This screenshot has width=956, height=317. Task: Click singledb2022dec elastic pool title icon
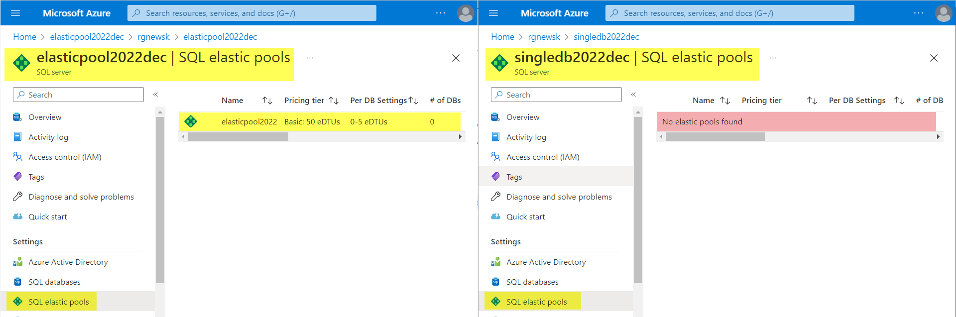(x=499, y=63)
